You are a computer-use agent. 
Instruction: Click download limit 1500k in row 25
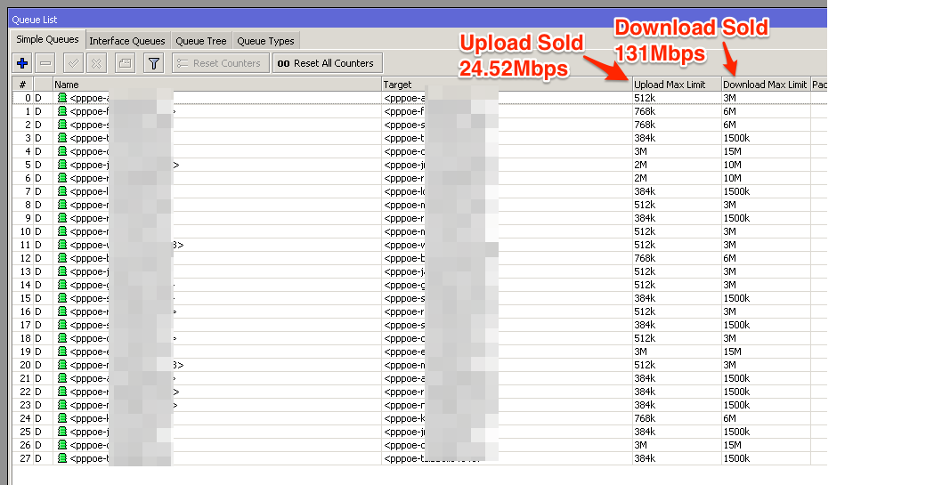(x=736, y=432)
